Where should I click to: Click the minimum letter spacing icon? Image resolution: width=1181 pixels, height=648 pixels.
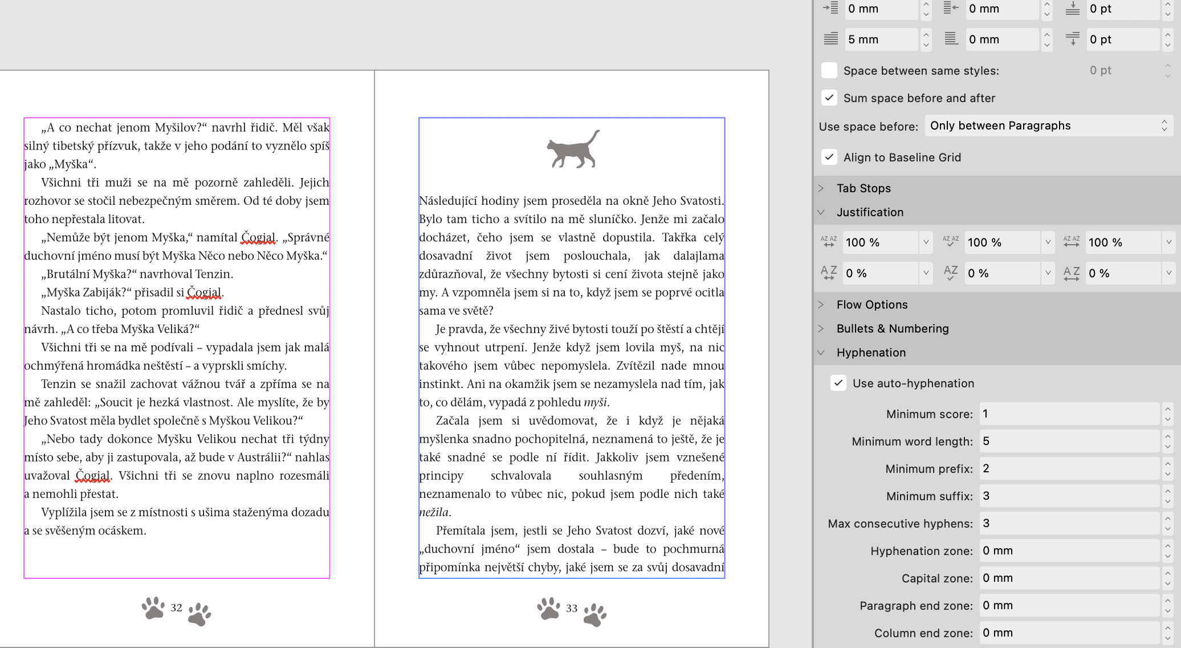click(829, 273)
